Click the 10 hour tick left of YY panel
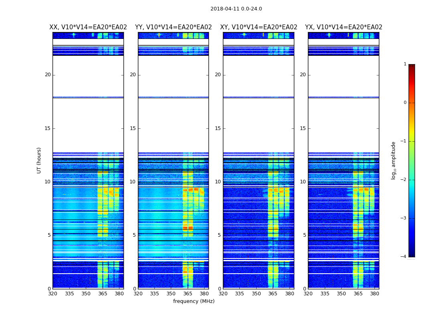 133,182
